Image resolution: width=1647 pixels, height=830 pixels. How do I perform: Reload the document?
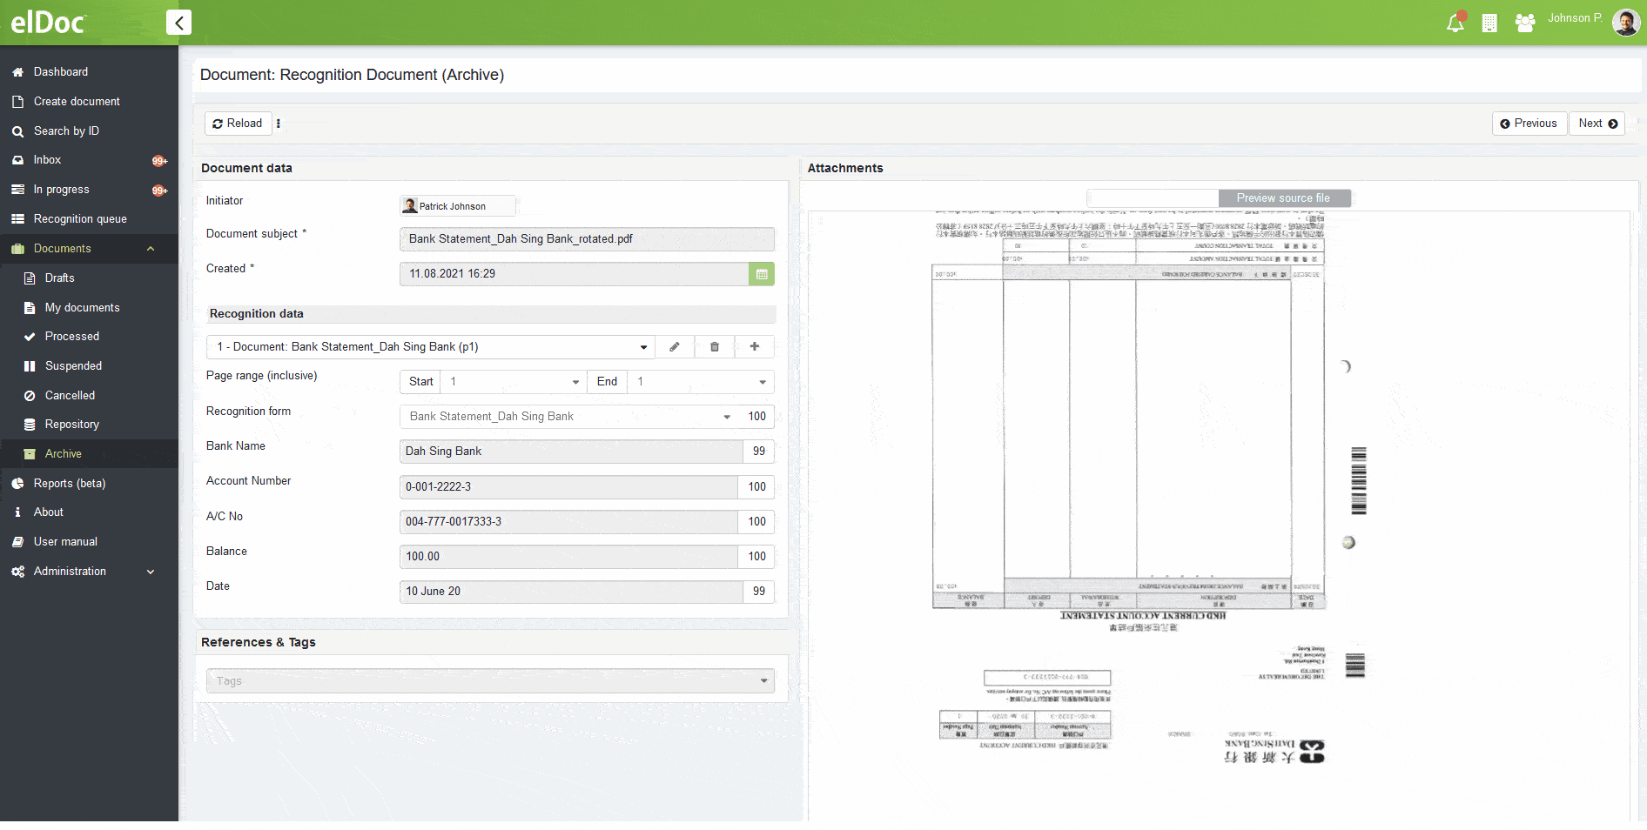238,124
